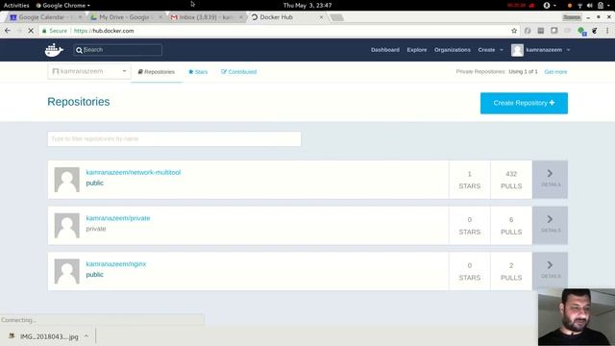Open details arrow for kamranazeem/nginx repo
The width and height of the screenshot is (615, 346).
550,271
